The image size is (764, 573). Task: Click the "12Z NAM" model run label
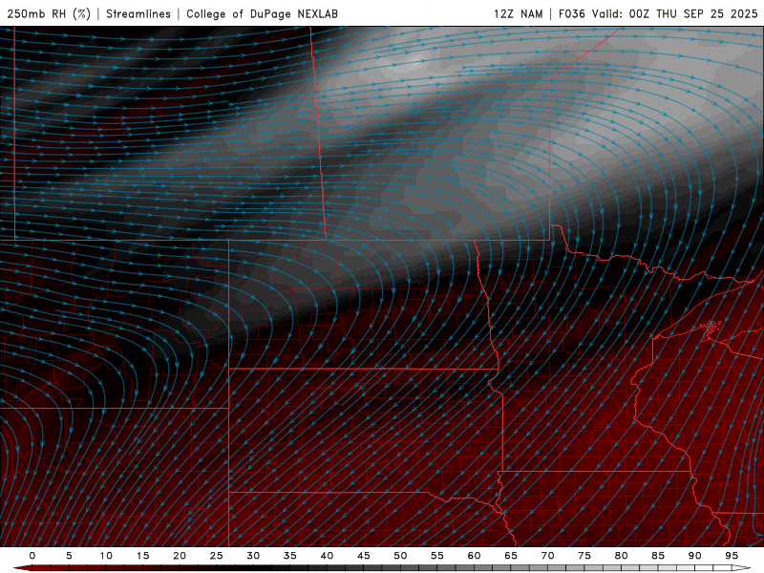point(518,13)
